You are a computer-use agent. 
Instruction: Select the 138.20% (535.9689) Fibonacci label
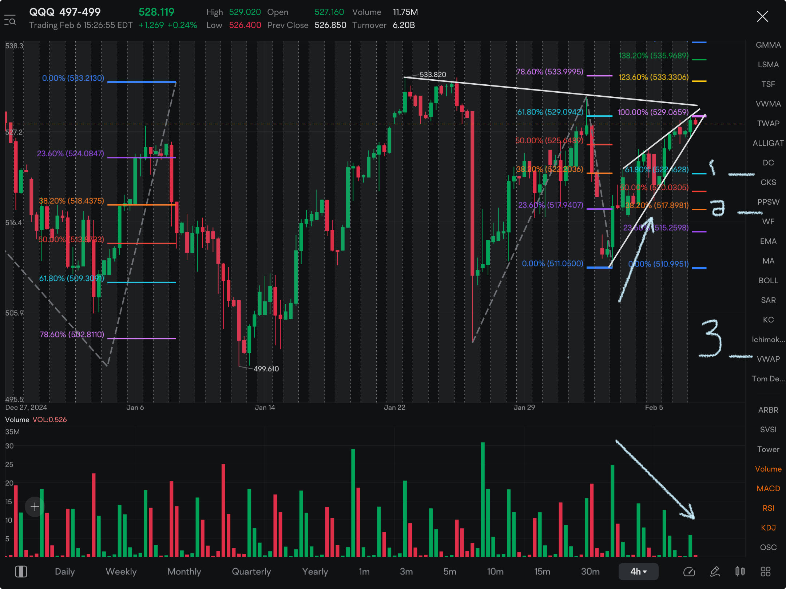tap(654, 56)
